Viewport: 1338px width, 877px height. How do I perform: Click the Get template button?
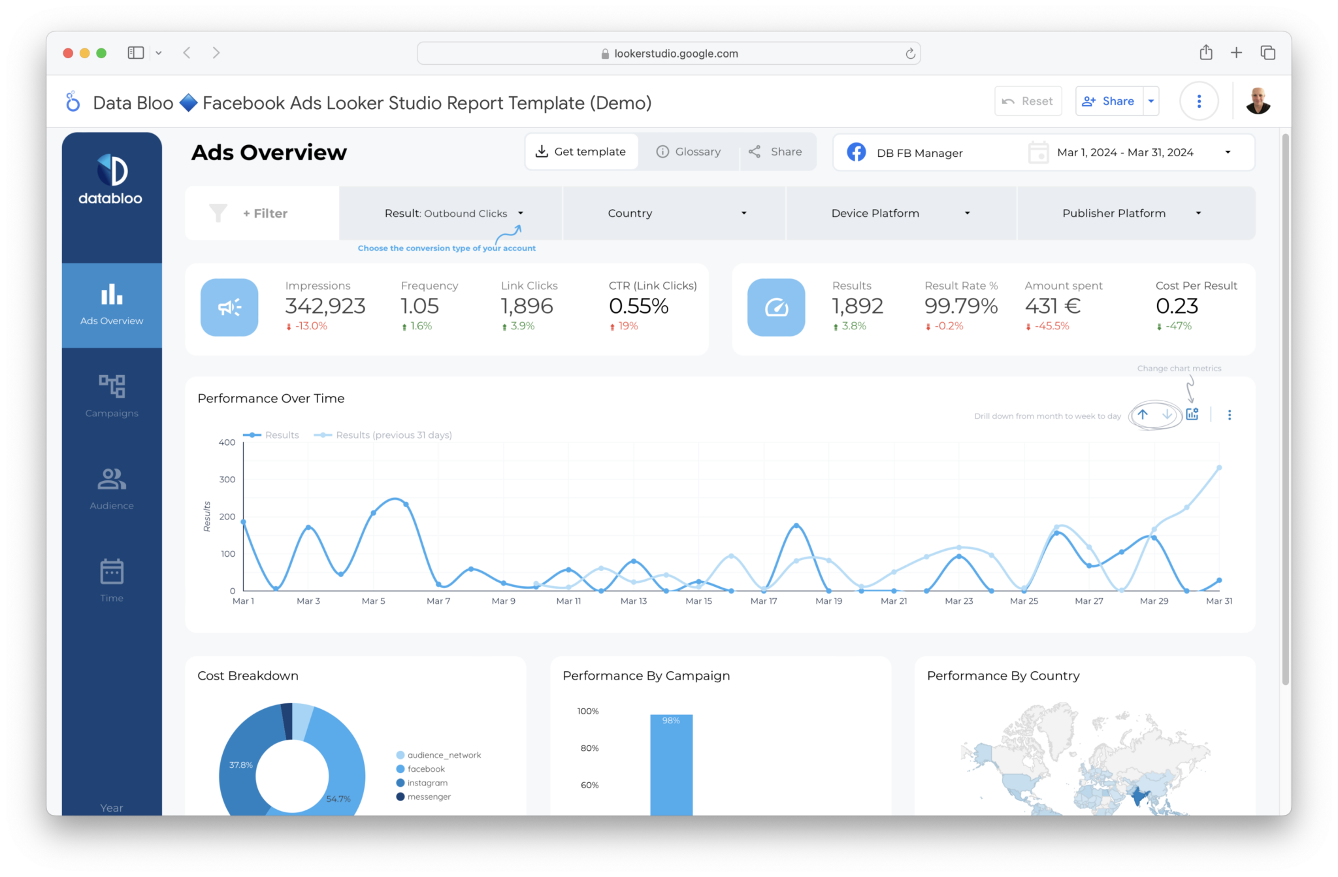[x=581, y=151]
